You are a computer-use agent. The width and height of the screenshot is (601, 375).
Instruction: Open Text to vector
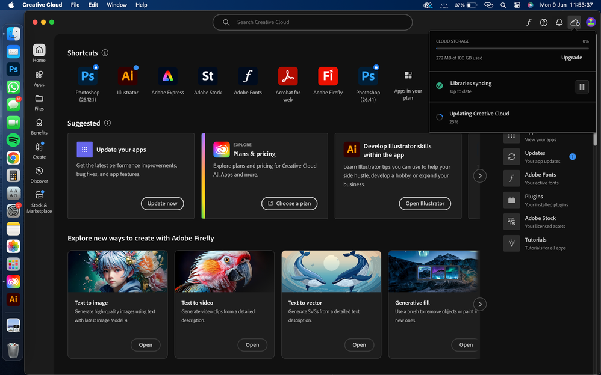[x=359, y=345]
